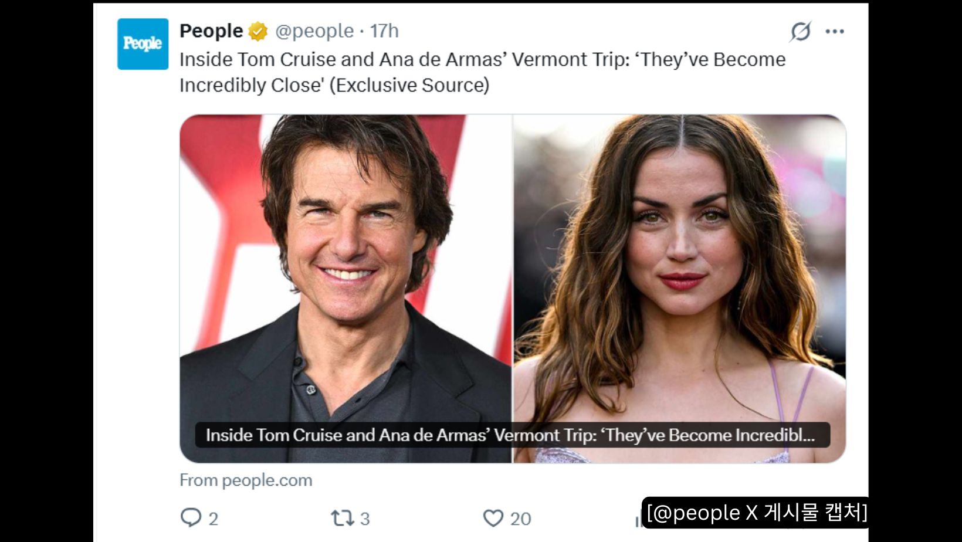The height and width of the screenshot is (542, 962).
Task: Open the People display name link
Action: click(211, 31)
